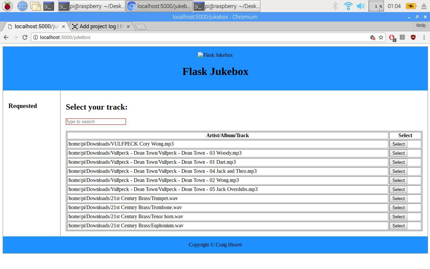Viewport: 430px width, 269px height.
Task: Launch the web browser globe icon
Action: point(22,6)
